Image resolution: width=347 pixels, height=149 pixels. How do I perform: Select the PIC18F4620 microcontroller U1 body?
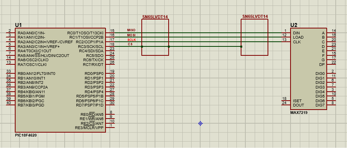(60, 80)
